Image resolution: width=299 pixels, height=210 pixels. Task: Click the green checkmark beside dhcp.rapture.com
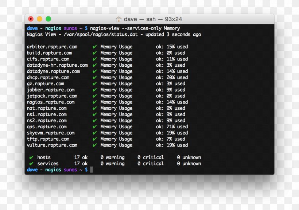click(x=94, y=77)
